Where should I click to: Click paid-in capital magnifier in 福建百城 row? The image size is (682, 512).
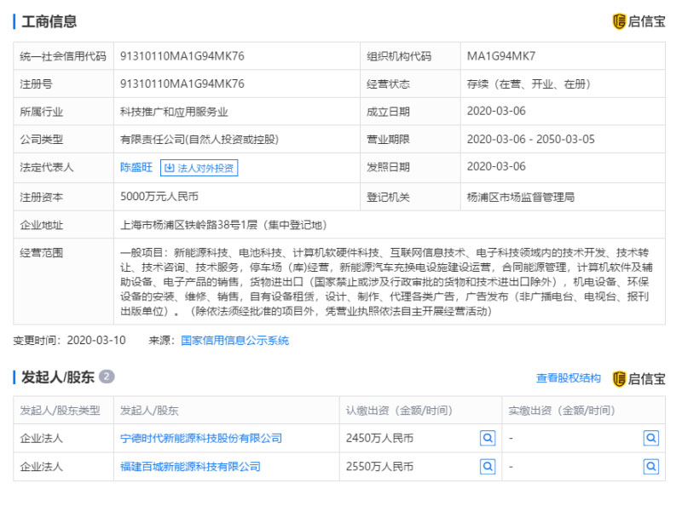(650, 466)
